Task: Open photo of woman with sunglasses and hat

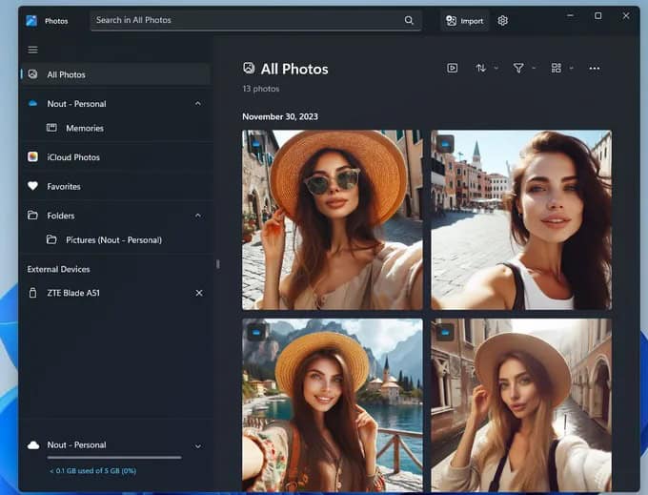Action: click(x=333, y=219)
